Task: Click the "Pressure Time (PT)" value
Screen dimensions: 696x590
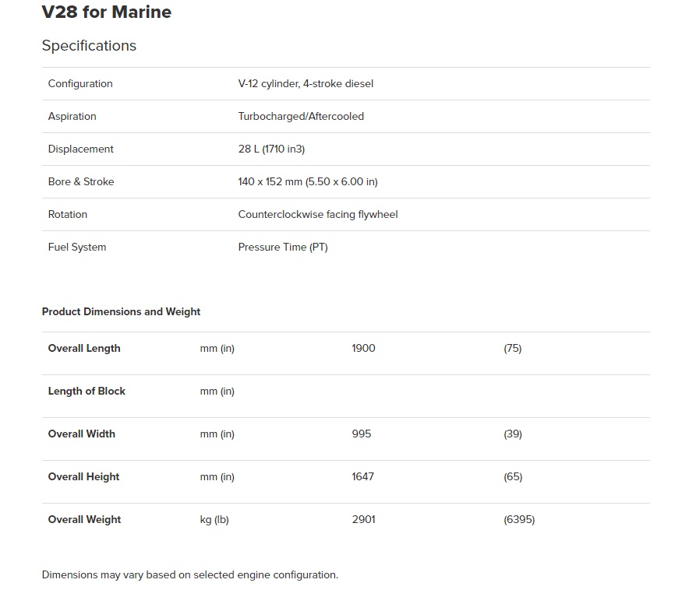Action: [x=283, y=248]
